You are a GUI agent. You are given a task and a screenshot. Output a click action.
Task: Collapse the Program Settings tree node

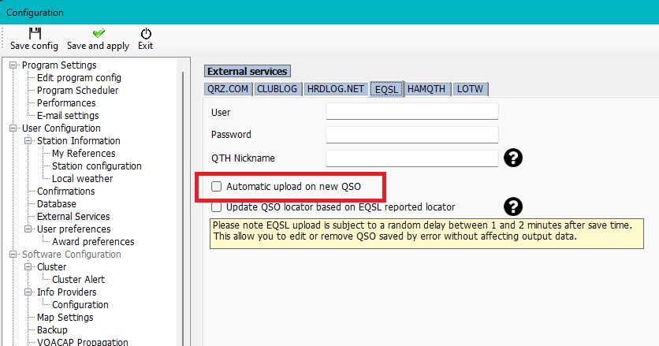click(x=13, y=65)
